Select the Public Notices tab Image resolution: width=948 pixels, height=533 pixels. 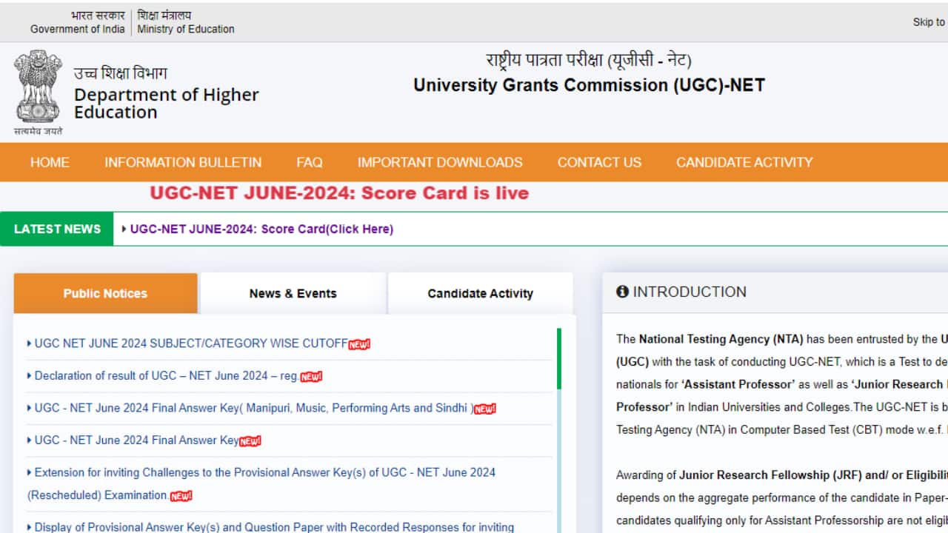coord(105,293)
